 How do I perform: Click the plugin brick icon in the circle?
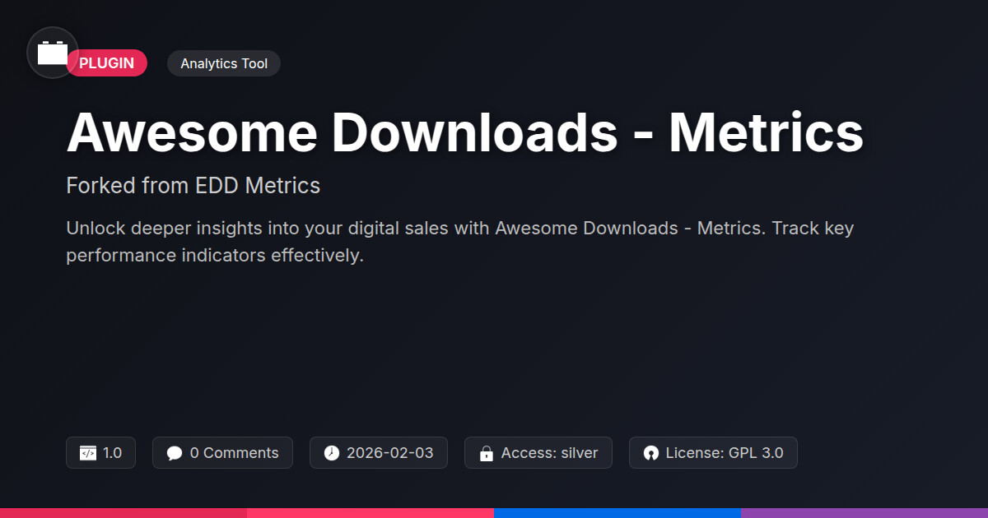tap(53, 53)
